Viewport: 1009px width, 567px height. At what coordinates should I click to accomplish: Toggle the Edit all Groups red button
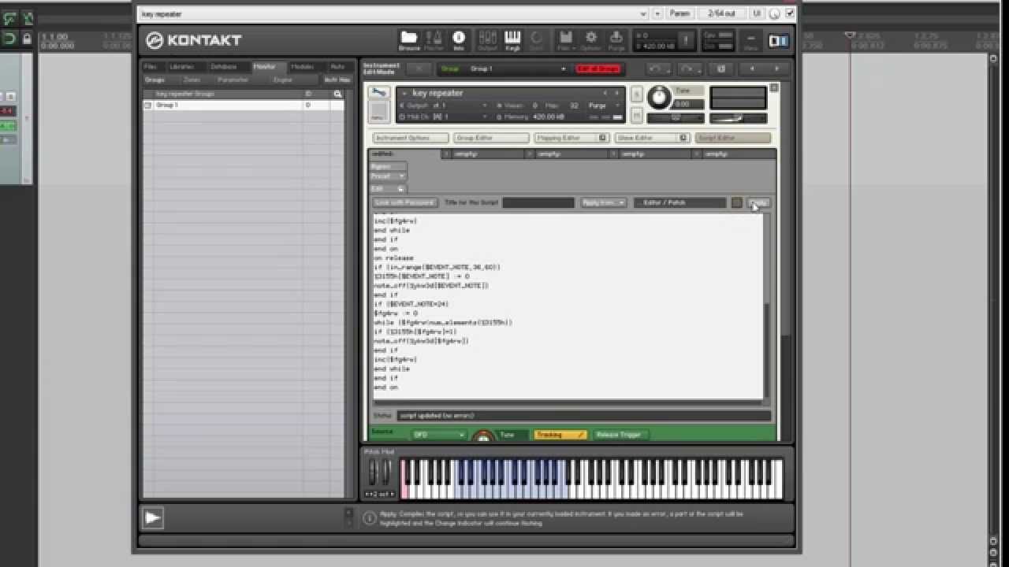pyautogui.click(x=599, y=69)
